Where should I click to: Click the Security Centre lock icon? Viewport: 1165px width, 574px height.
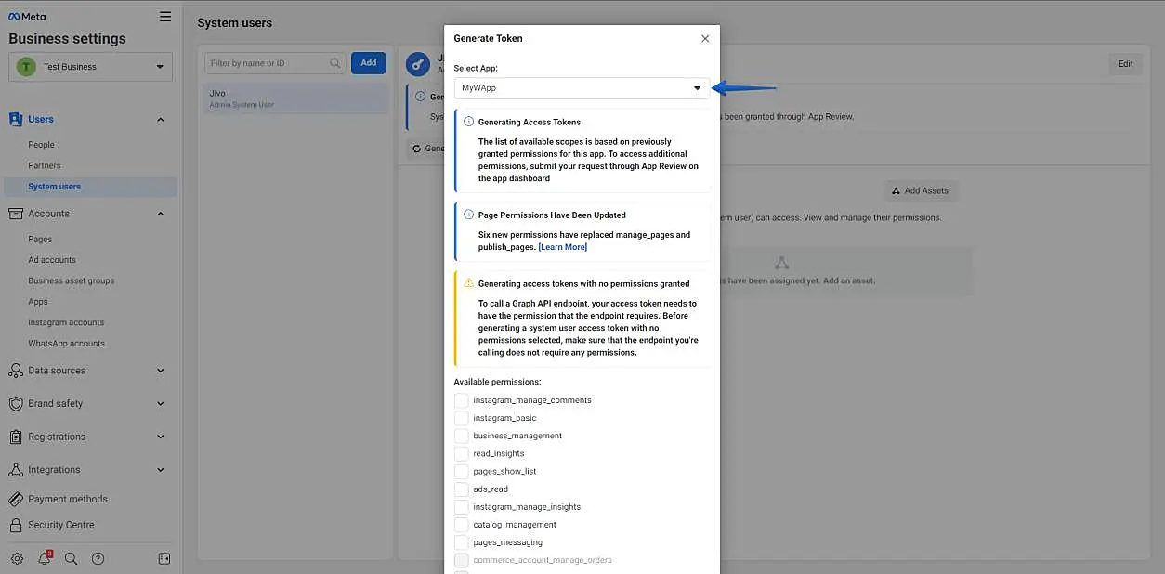[x=16, y=525]
